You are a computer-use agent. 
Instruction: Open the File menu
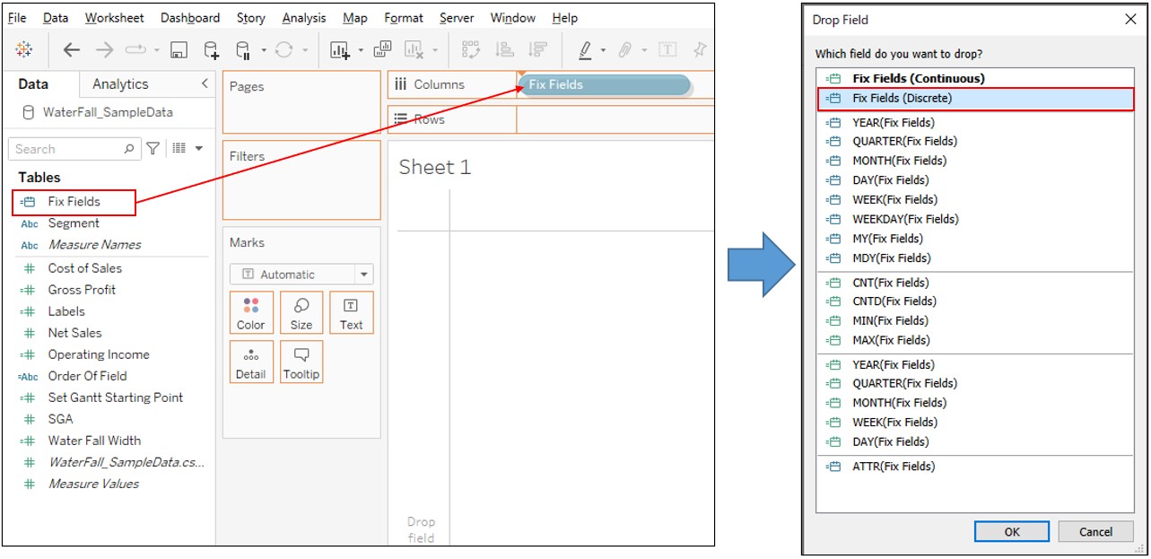tap(17, 18)
